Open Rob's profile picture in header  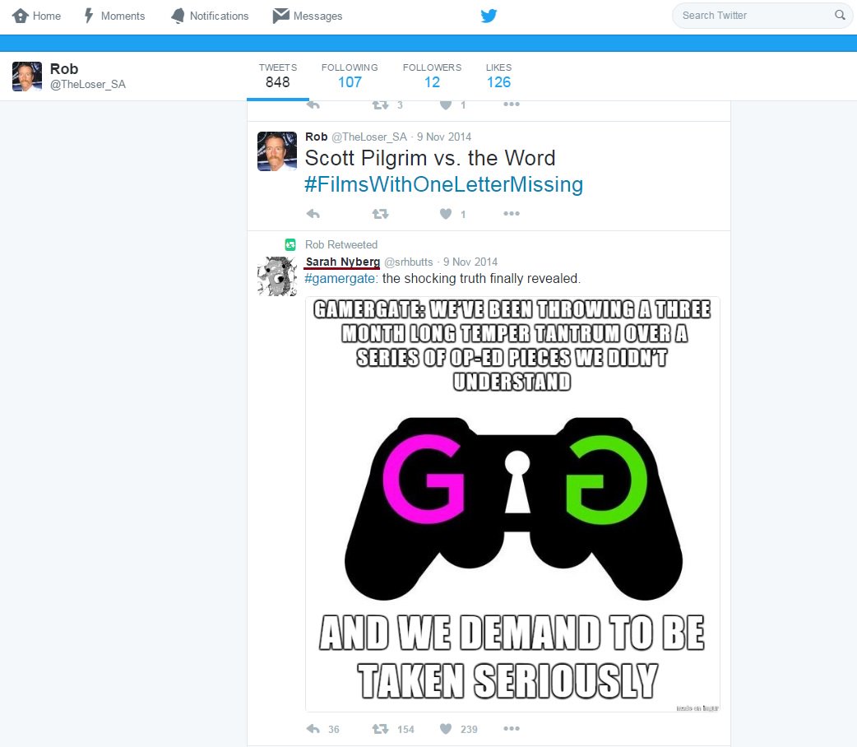27,77
